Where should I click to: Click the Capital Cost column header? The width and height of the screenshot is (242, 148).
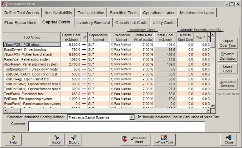(x=71, y=37)
